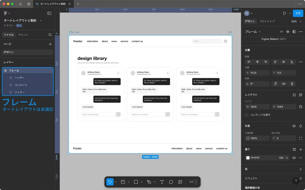Click the white FFFFFF fill swatch

click(248, 158)
